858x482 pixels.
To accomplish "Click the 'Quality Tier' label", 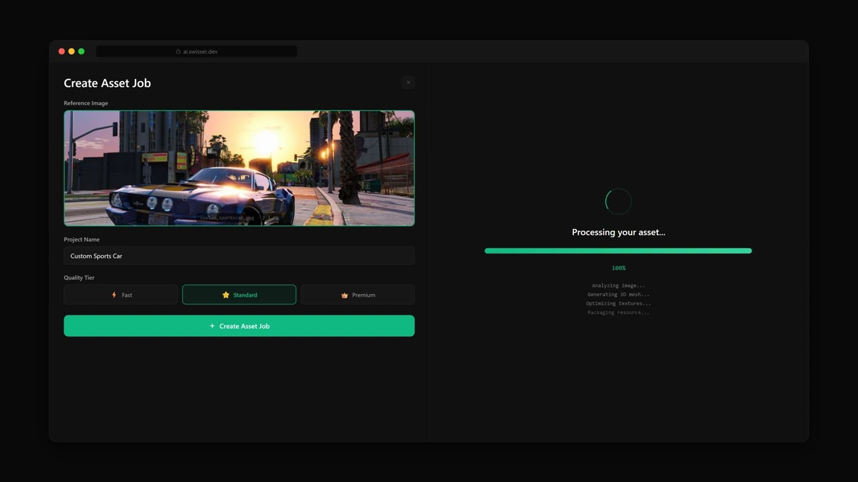I will point(79,278).
